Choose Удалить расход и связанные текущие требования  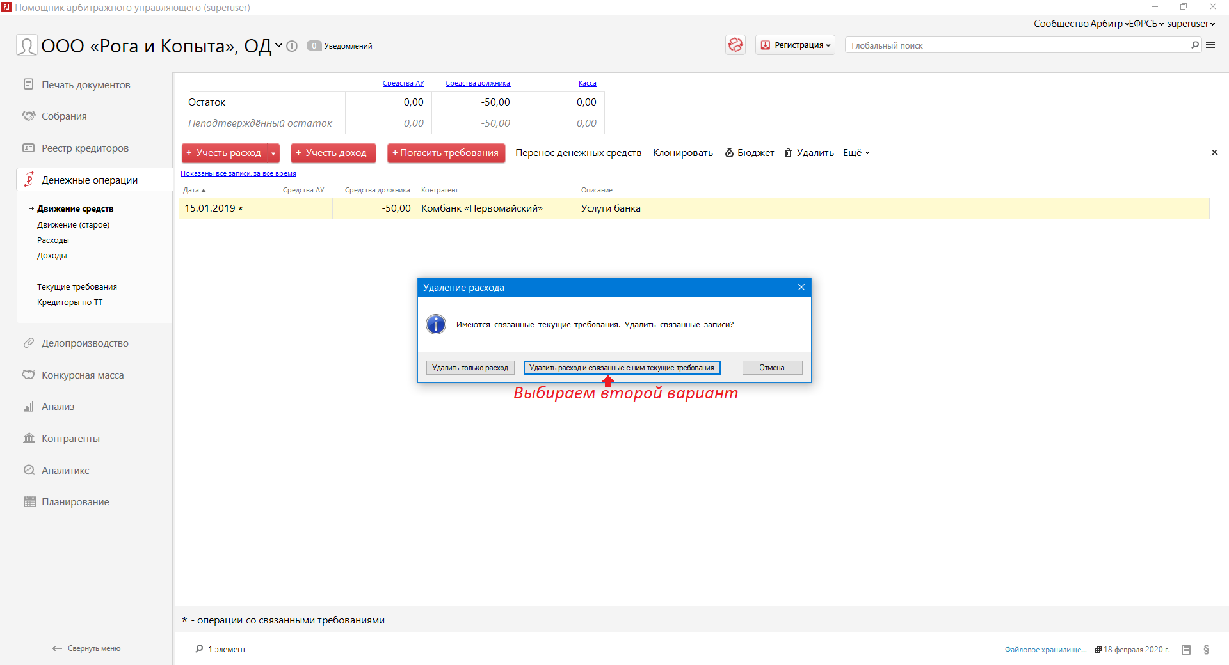(x=622, y=368)
